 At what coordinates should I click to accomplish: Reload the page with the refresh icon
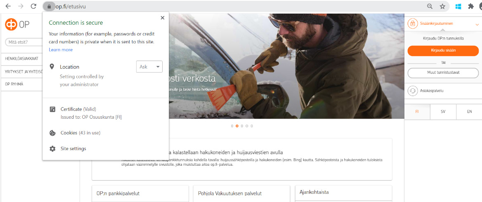[34, 6]
